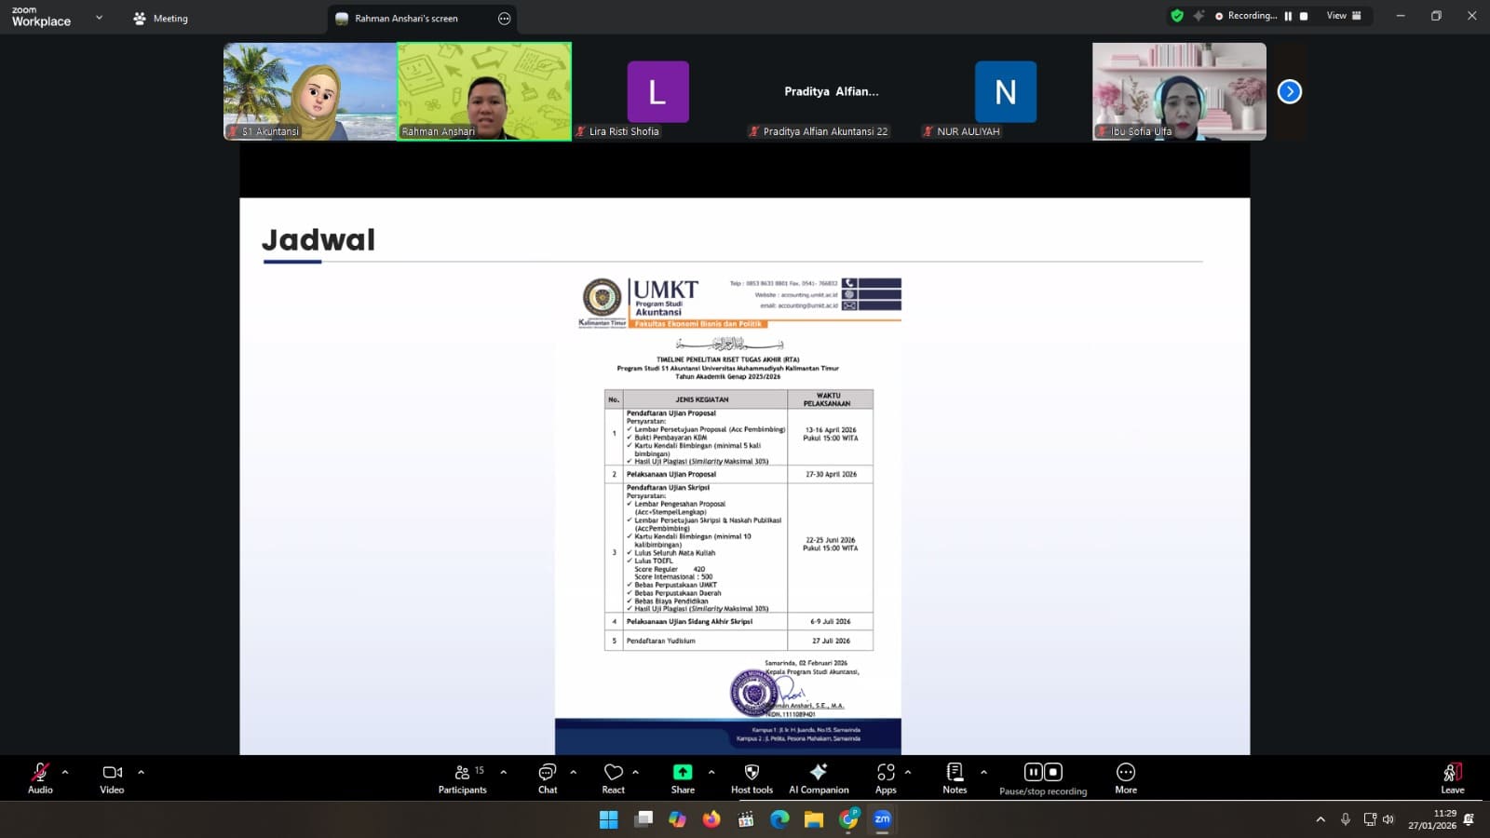
Task: Open the More options menu
Action: 1126,777
